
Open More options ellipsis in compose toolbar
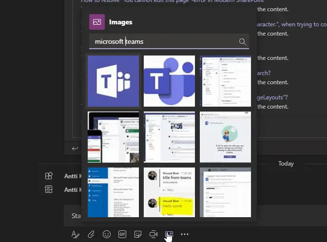click(184, 234)
